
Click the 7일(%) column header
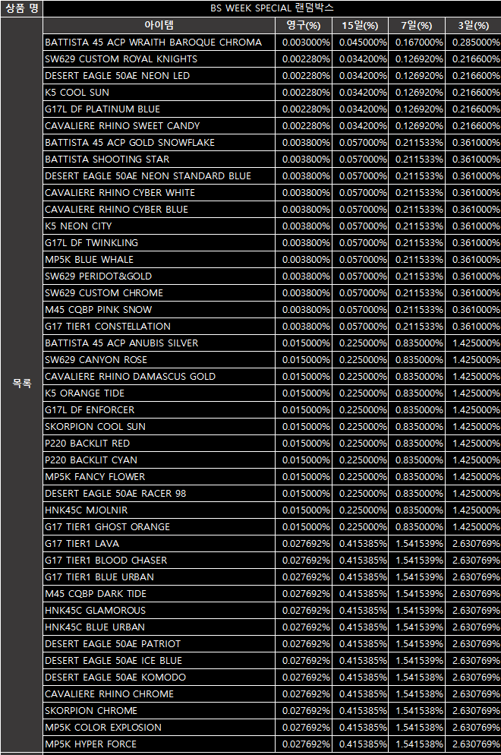pos(416,25)
